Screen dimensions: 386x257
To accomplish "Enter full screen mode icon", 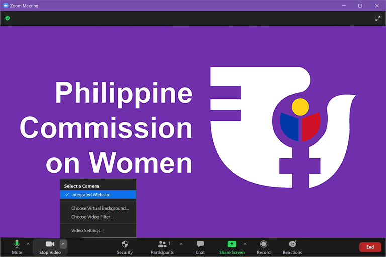I will 378,18.
